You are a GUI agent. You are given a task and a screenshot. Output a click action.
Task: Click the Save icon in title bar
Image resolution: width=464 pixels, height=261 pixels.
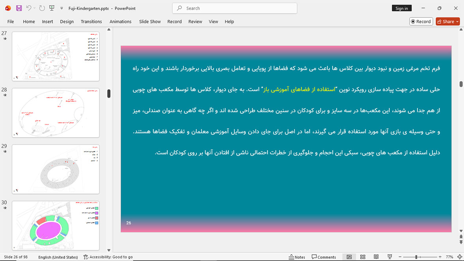click(19, 8)
